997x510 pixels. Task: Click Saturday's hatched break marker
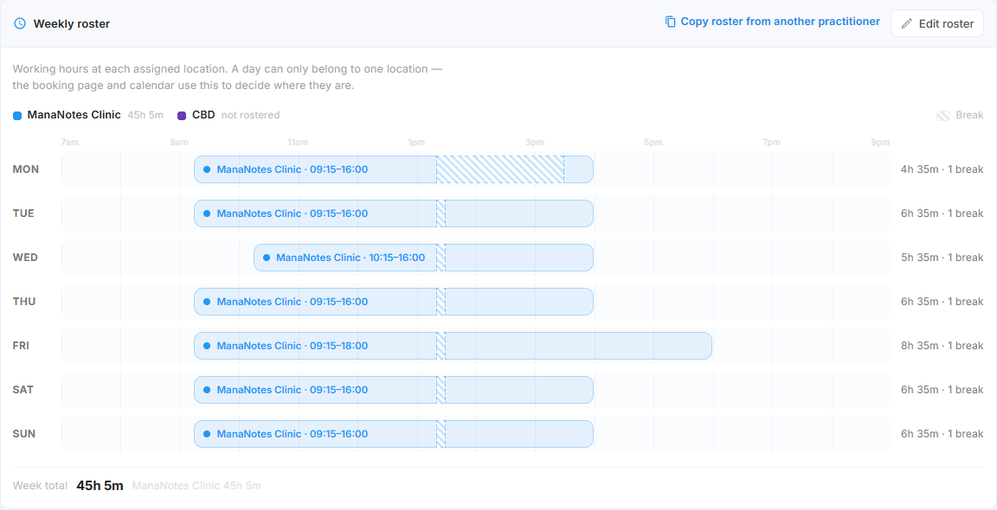[441, 390]
